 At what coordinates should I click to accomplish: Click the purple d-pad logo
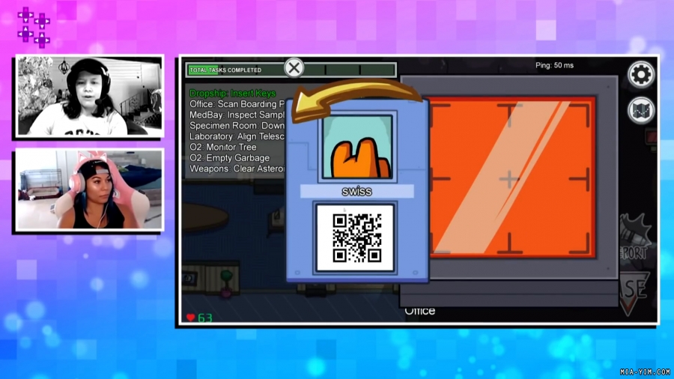pyautogui.click(x=34, y=27)
